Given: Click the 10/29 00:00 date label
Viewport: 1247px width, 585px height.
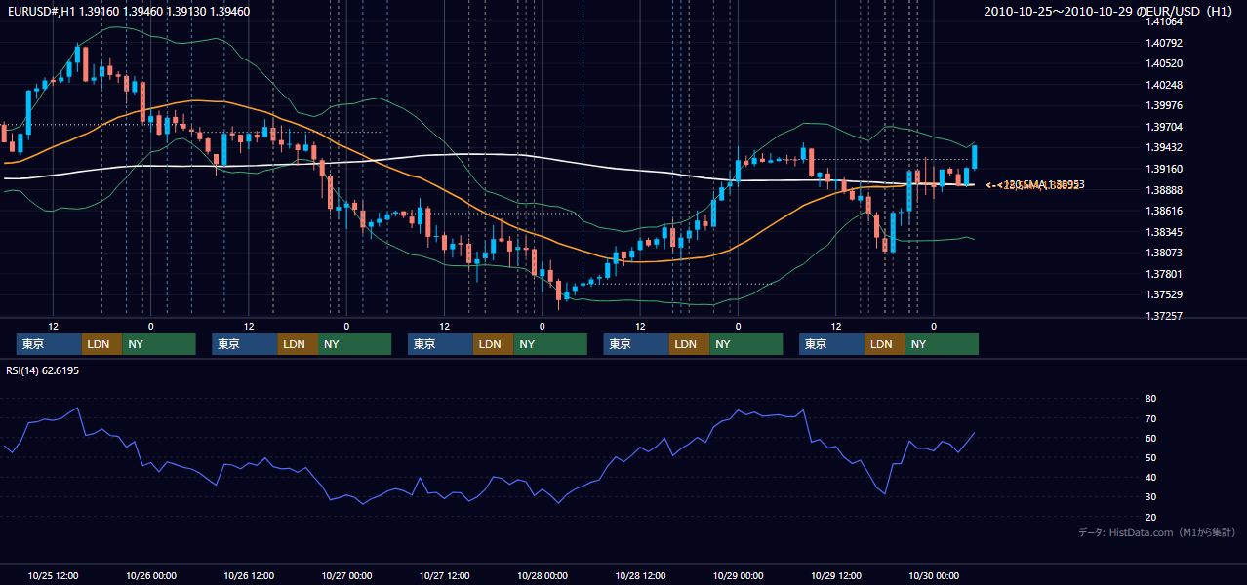Looking at the screenshot, I should (x=738, y=575).
